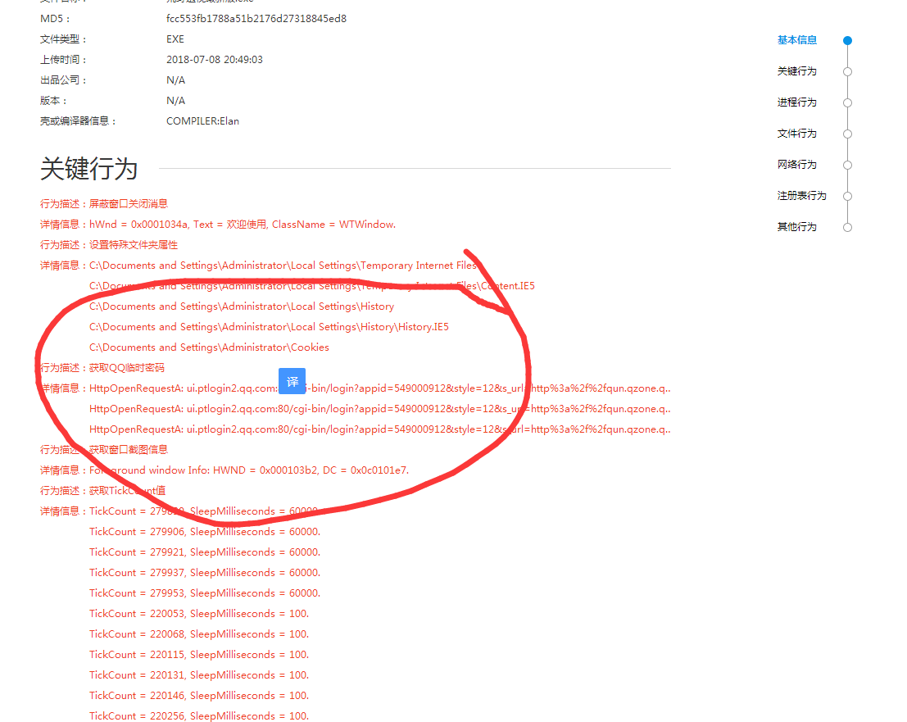This screenshot has height=722, width=907.
Task: Select the circle marker next to 其他行为
Action: 847,227
